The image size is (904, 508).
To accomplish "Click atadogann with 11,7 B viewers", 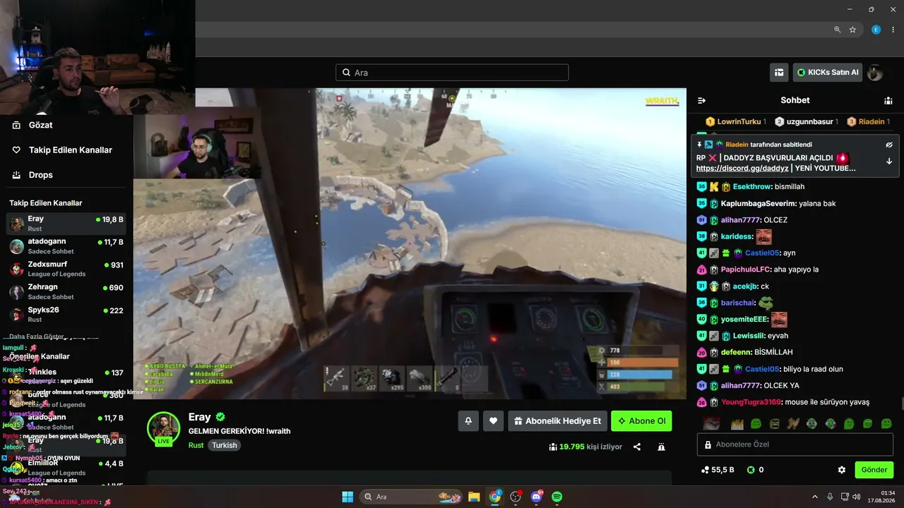I will (x=66, y=246).
